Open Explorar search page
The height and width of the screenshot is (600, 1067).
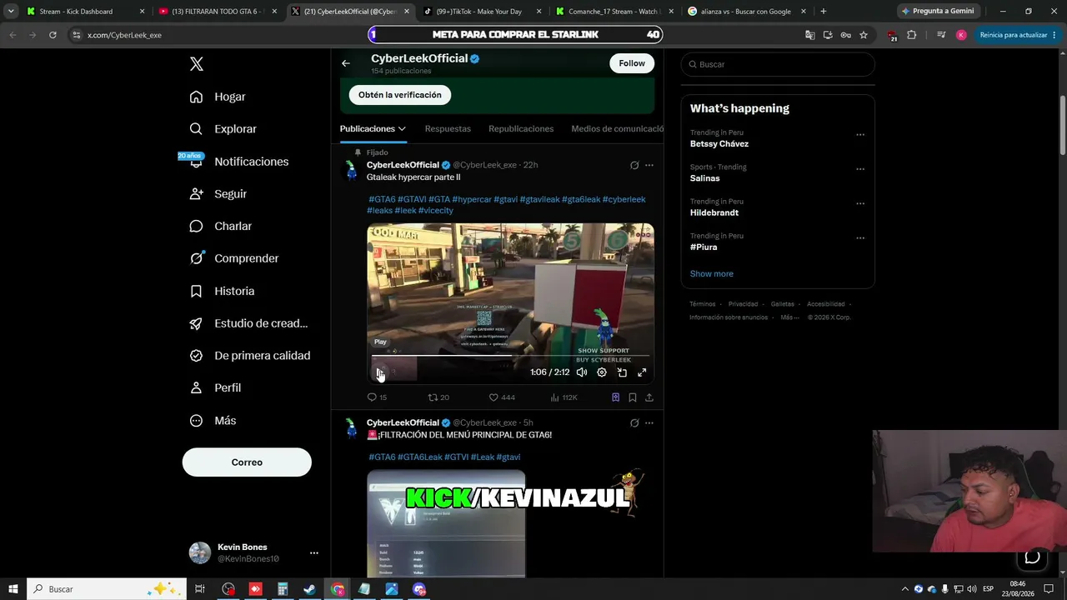tap(223, 129)
